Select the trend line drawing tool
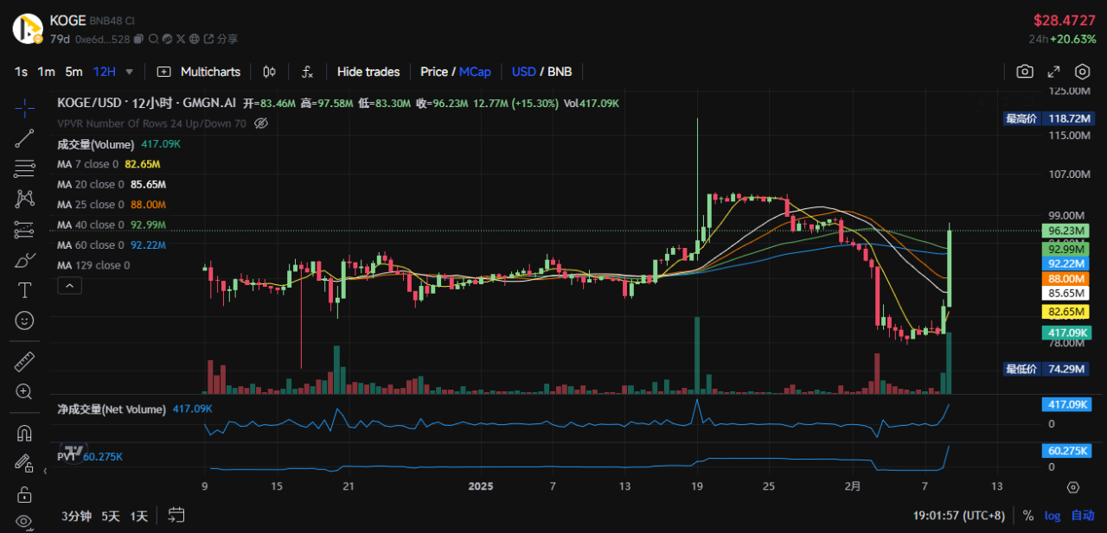The height and width of the screenshot is (533, 1107). tap(24, 138)
